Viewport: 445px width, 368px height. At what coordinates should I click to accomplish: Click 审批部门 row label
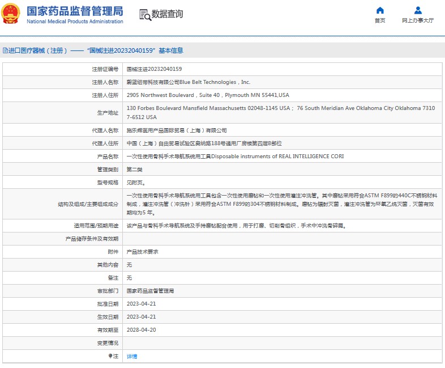(x=108, y=291)
